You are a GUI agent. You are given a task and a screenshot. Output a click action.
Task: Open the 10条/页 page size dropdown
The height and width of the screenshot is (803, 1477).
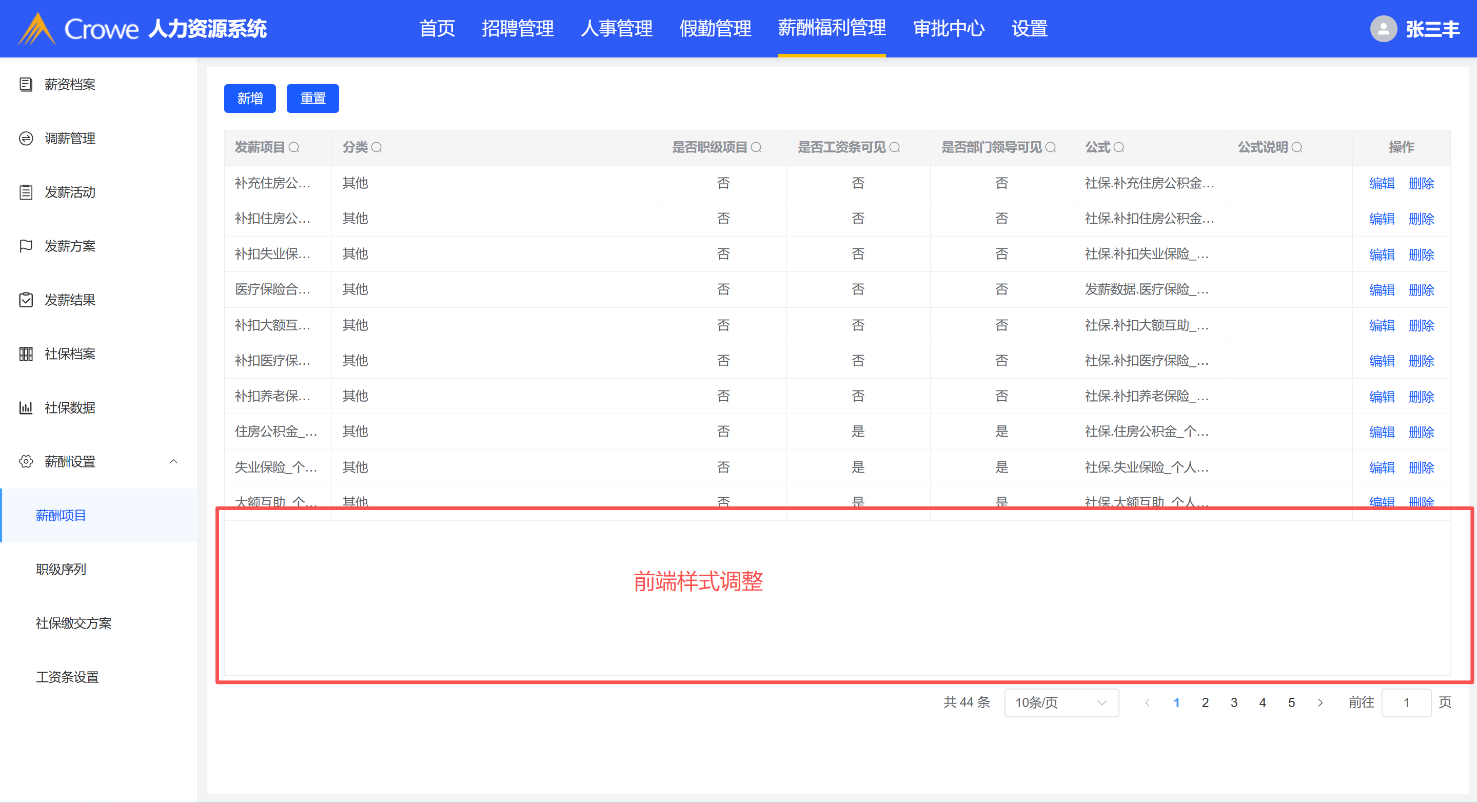pyautogui.click(x=1061, y=702)
